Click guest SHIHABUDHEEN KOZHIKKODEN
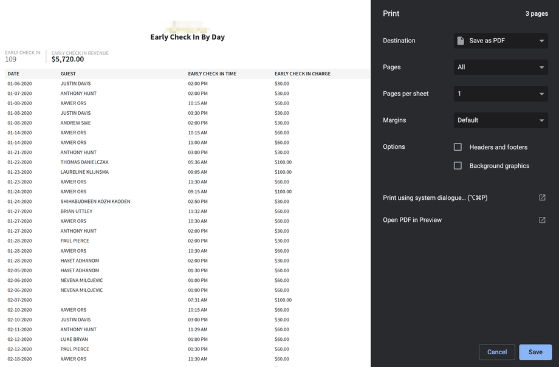The width and height of the screenshot is (559, 367). point(95,202)
